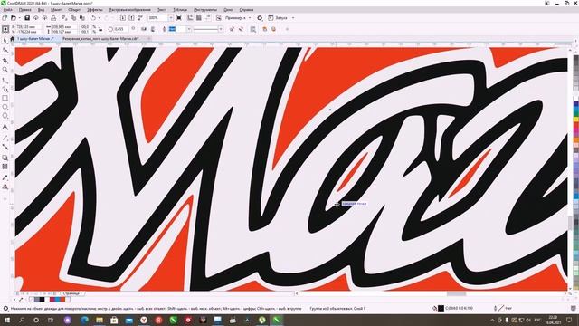Click the black fill color indicator

point(441,308)
